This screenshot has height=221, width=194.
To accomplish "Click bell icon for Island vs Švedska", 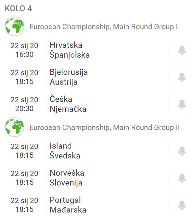I will point(182,151).
